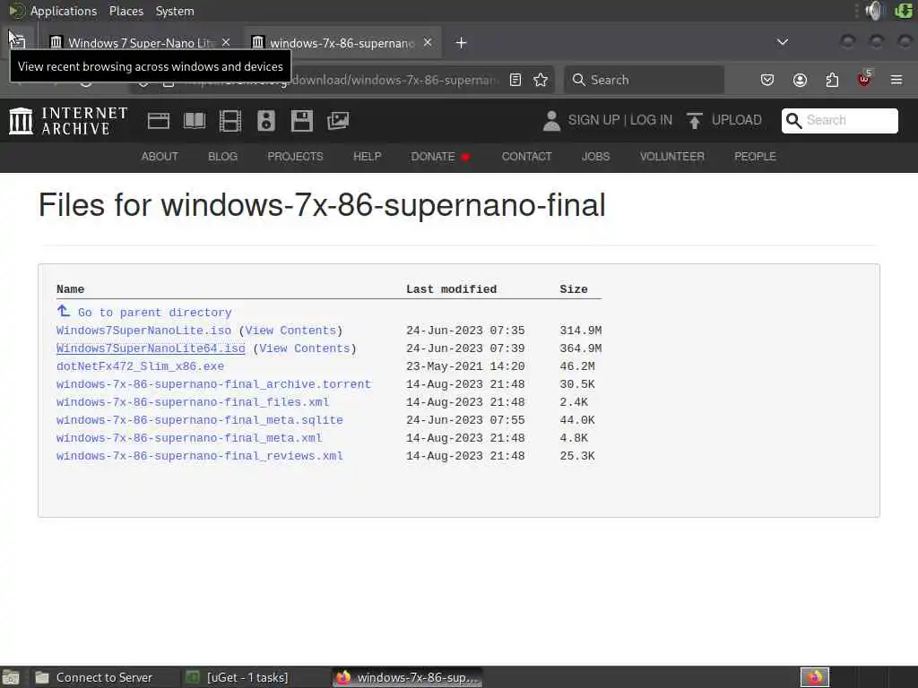This screenshot has width=918, height=688.
Task: Click the up arrow parent directory icon
Action: pos(64,311)
